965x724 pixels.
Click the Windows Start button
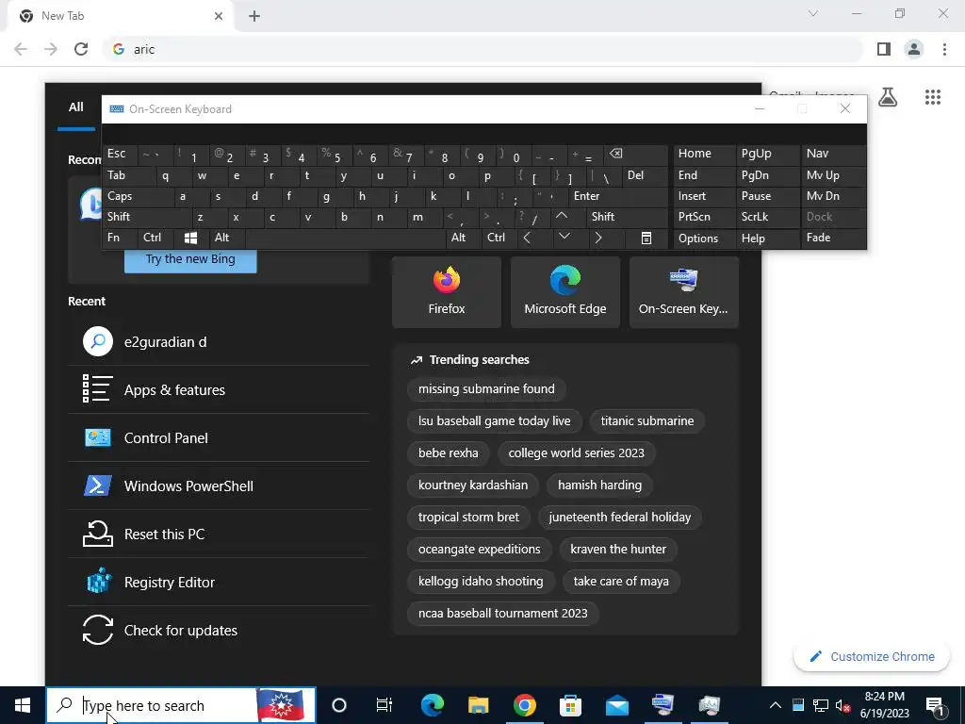coord(23,705)
